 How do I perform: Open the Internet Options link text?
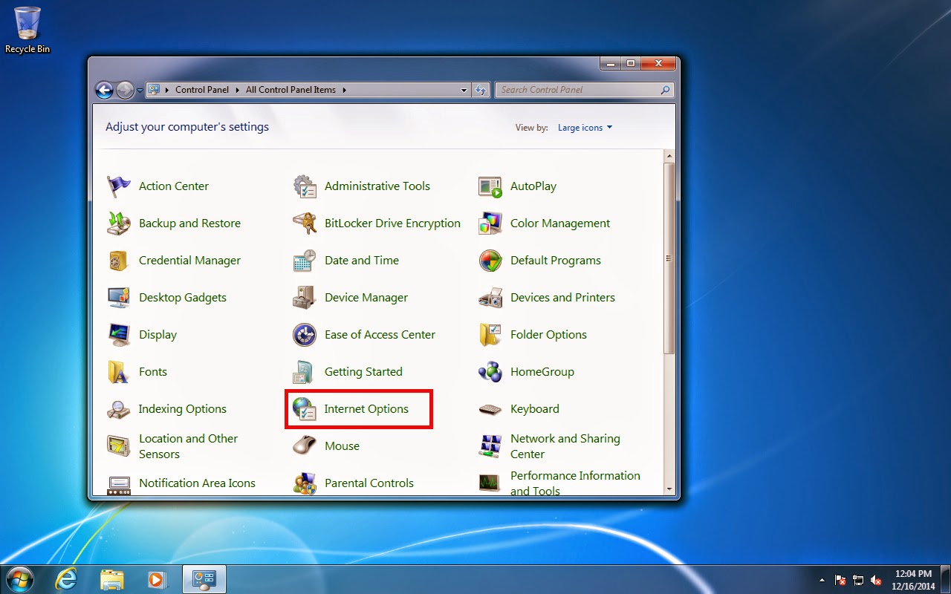[366, 409]
